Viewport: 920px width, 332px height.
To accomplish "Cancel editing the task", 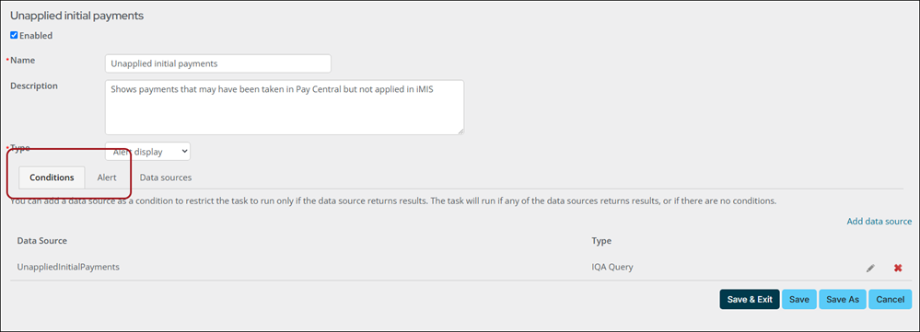I will click(891, 299).
